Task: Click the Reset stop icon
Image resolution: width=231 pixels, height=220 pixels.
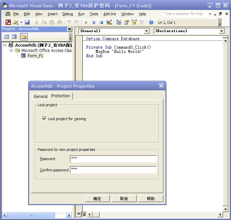Action: pyautogui.click(x=101, y=22)
